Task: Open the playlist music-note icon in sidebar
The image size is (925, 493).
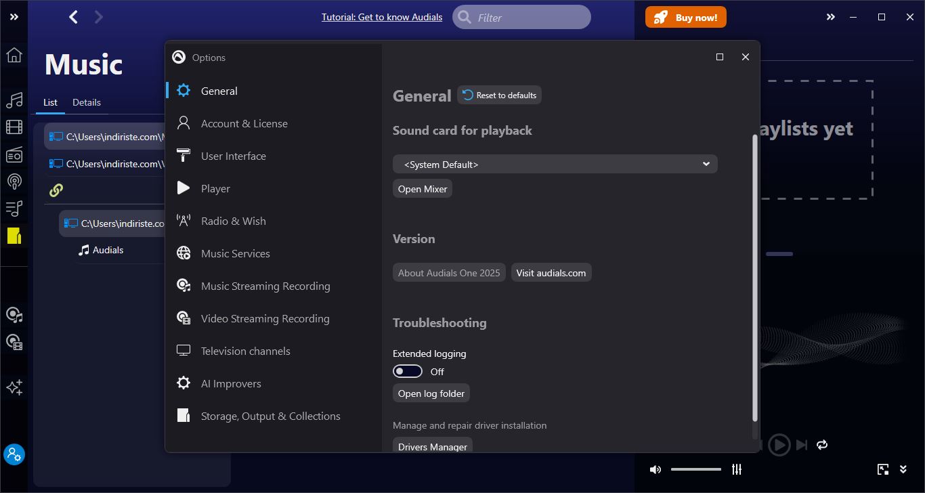Action: coord(14,209)
